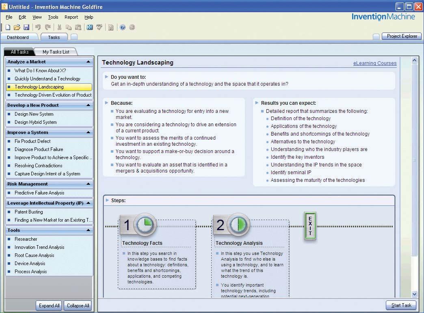Collapse the Develop a New Product section
The height and width of the screenshot is (313, 424).
(88, 105)
